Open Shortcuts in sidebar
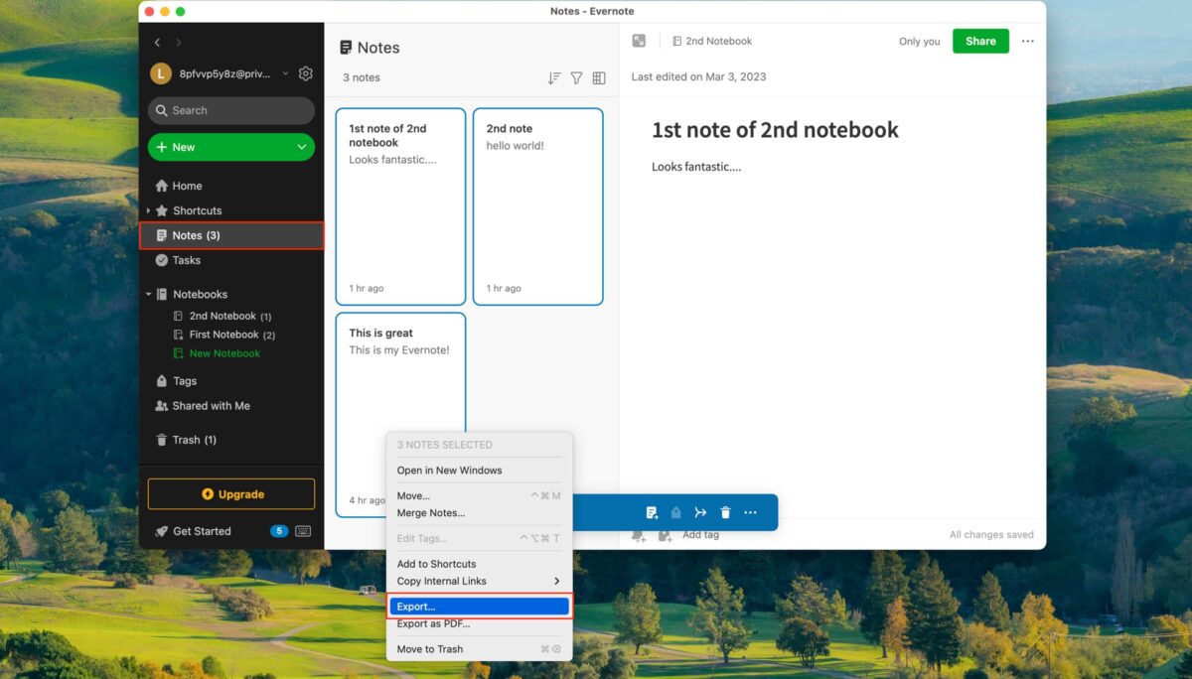1192x679 pixels. (189, 210)
